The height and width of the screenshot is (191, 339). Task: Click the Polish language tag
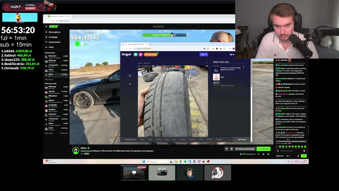[x=87, y=154]
